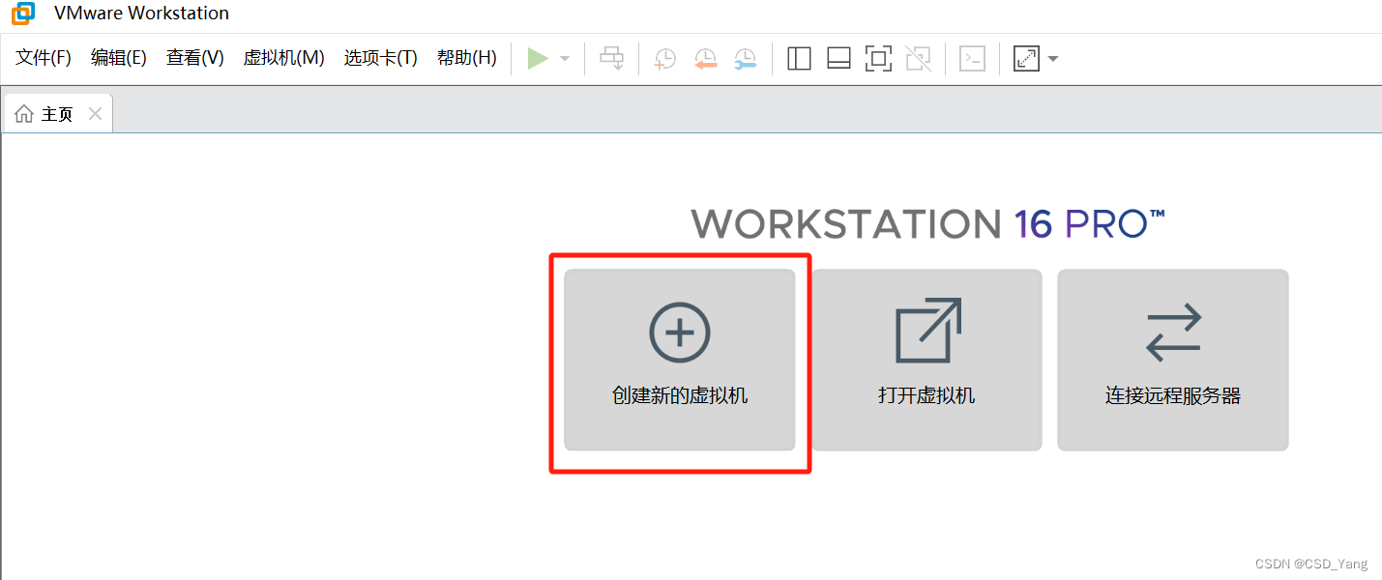Click the VMware Workstation logo icon
Image resolution: width=1382 pixels, height=580 pixels.
(x=22, y=14)
